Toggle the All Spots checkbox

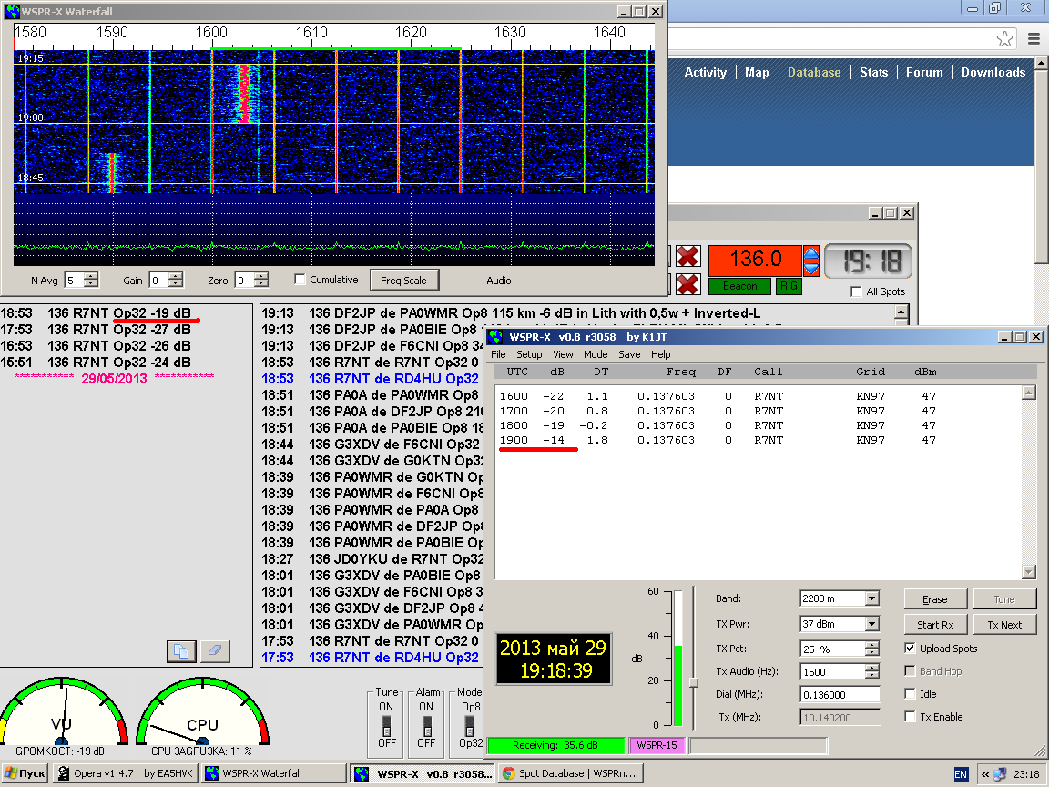click(x=856, y=291)
